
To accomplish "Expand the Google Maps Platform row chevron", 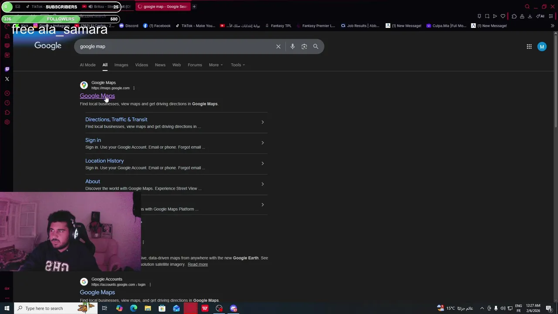I will point(262,205).
